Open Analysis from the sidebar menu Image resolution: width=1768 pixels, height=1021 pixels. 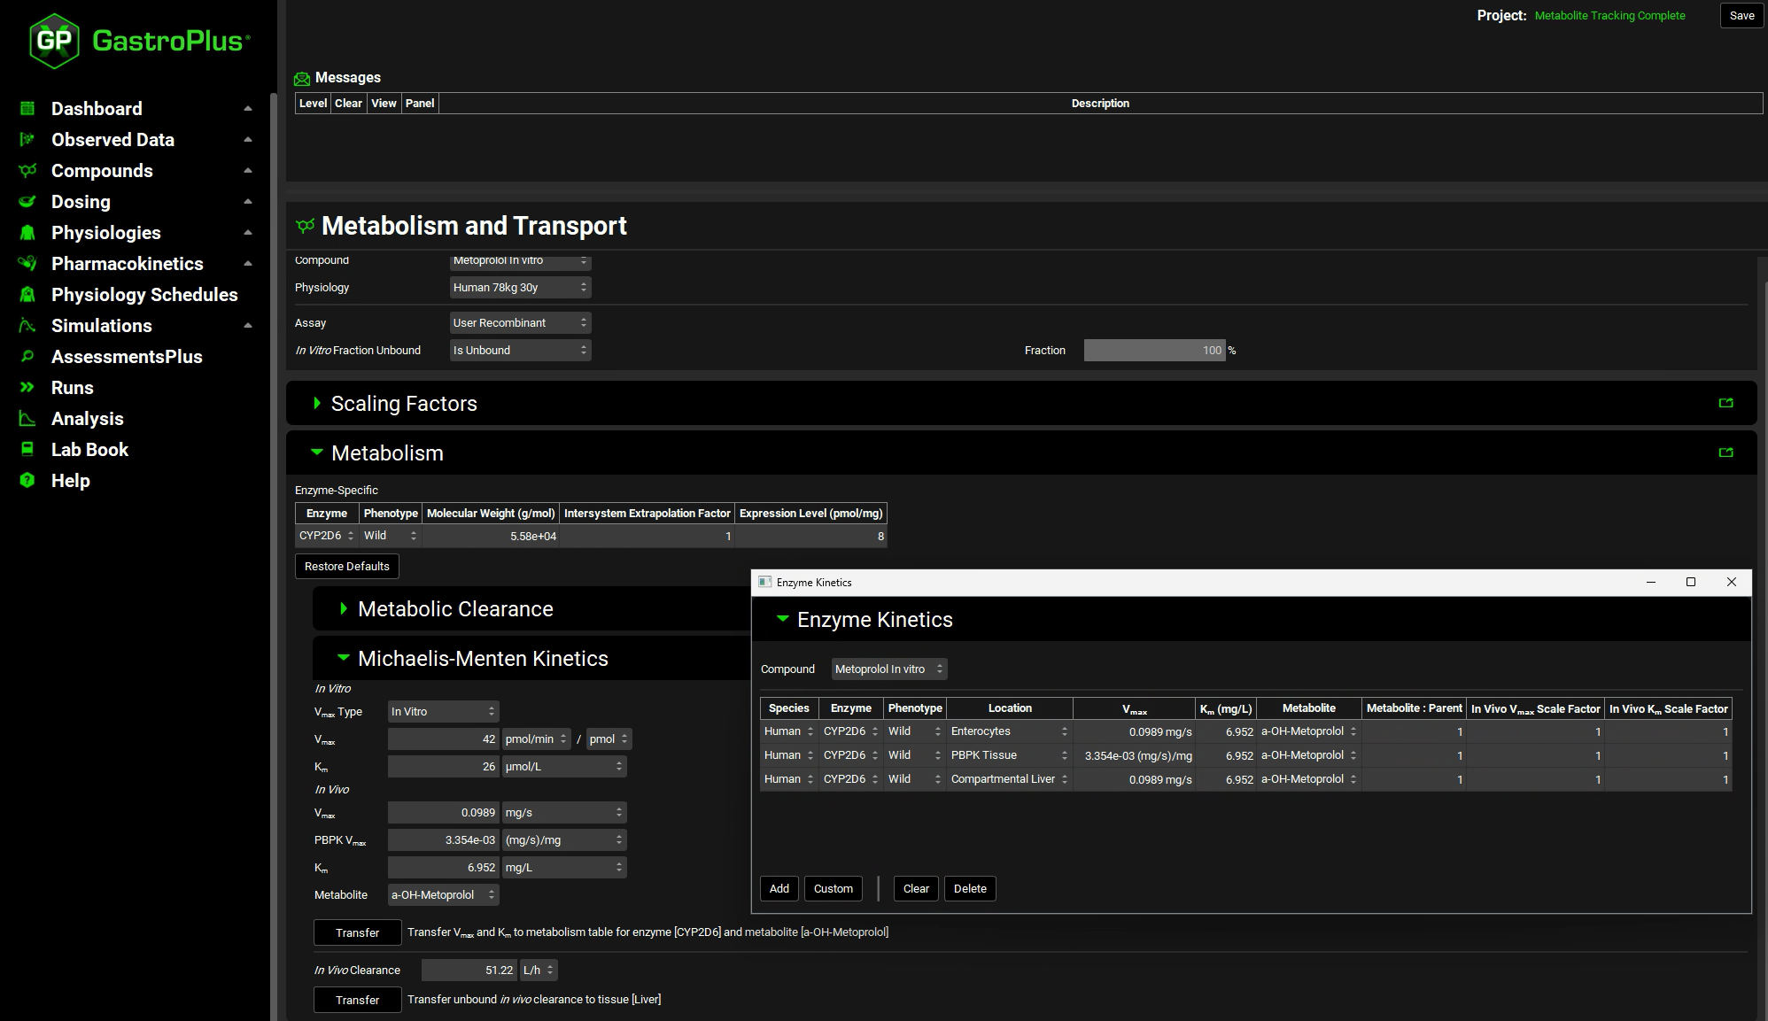(87, 419)
